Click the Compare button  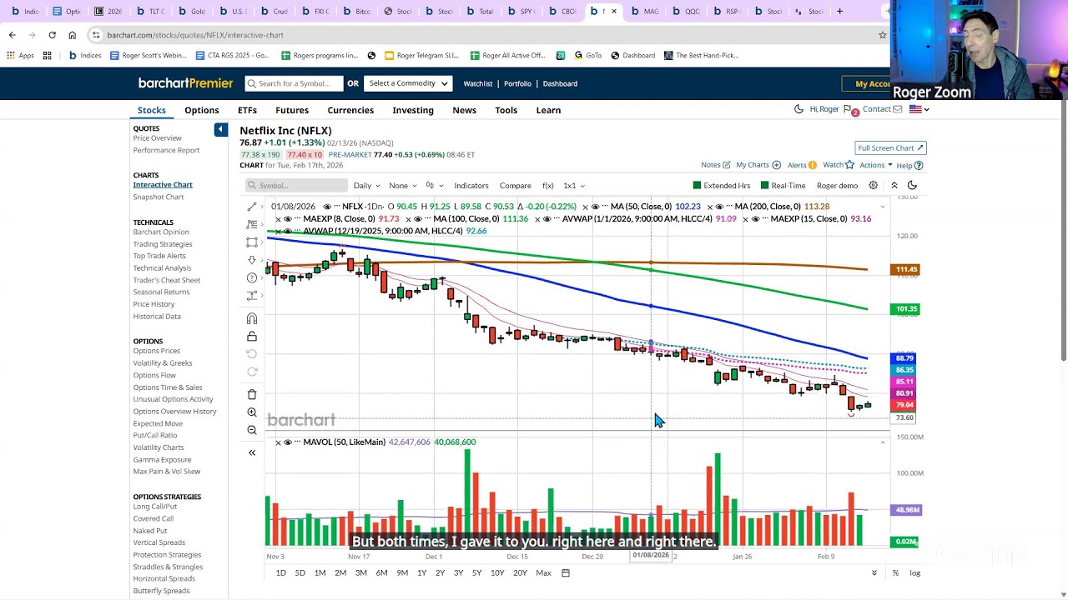(516, 186)
